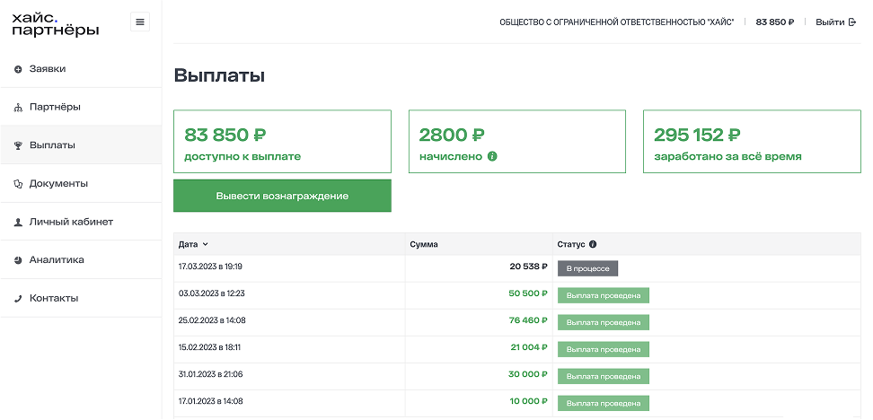Click the trophy icon beside Выплаты
Viewport: 873px width, 420px height.
click(x=18, y=145)
